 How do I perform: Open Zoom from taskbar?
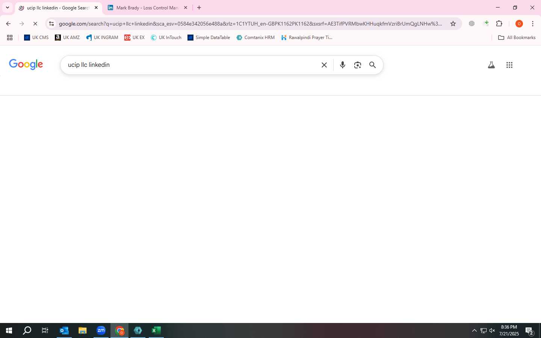coord(101,330)
